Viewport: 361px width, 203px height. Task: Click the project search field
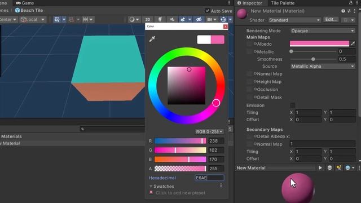[112, 129]
